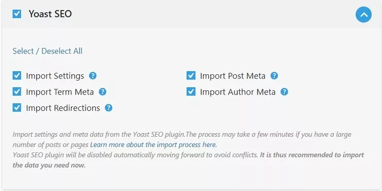The width and height of the screenshot is (382, 191).
Task: Click the Select / Deselect All link
Action: pyautogui.click(x=47, y=51)
